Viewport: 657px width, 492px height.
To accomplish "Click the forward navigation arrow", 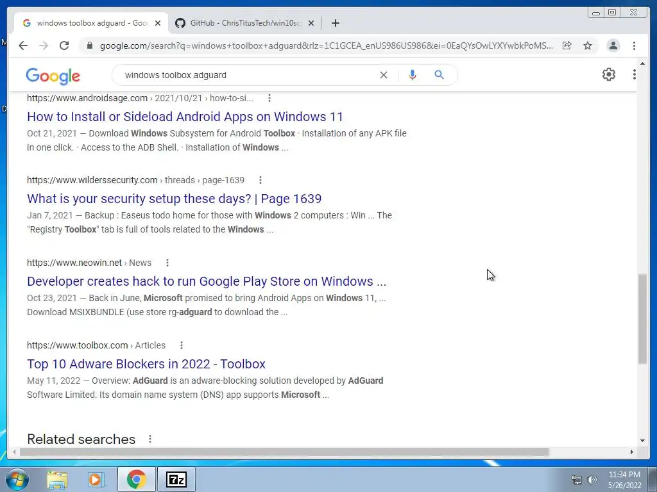I will click(x=44, y=45).
